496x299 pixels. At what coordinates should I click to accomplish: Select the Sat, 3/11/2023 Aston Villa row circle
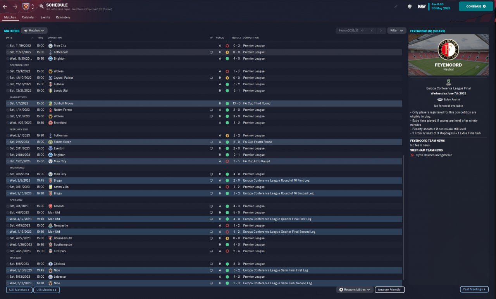[x=8, y=187]
